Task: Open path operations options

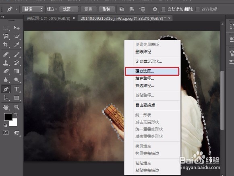Action: point(122,9)
